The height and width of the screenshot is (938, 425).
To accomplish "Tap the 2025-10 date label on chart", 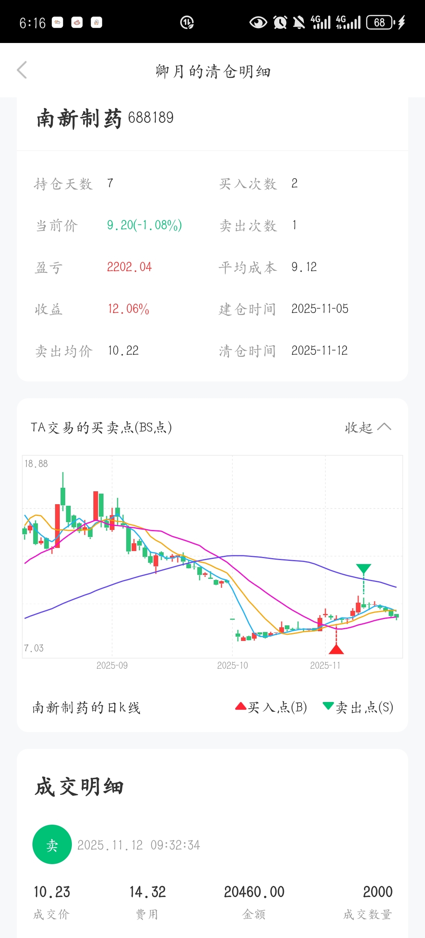I will 232,665.
